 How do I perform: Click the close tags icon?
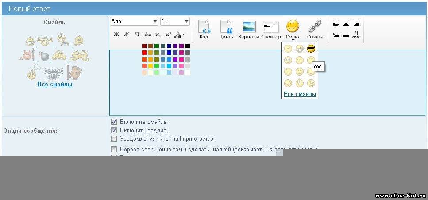356,35
